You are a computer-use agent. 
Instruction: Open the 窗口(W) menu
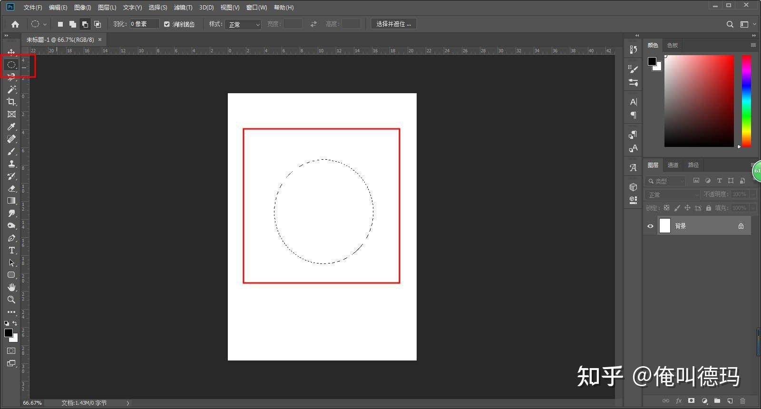(257, 8)
